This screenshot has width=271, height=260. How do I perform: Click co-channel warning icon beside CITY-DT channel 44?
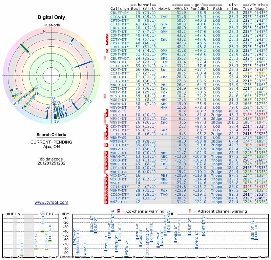(x=108, y=39)
